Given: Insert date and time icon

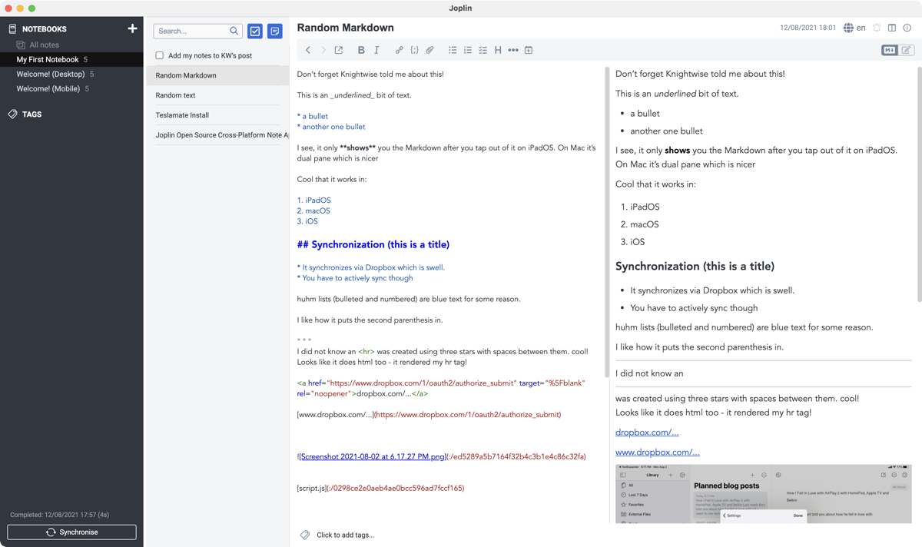Looking at the screenshot, I should [x=529, y=50].
